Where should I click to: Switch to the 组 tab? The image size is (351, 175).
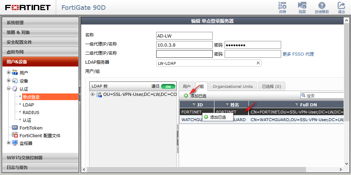coord(201,86)
